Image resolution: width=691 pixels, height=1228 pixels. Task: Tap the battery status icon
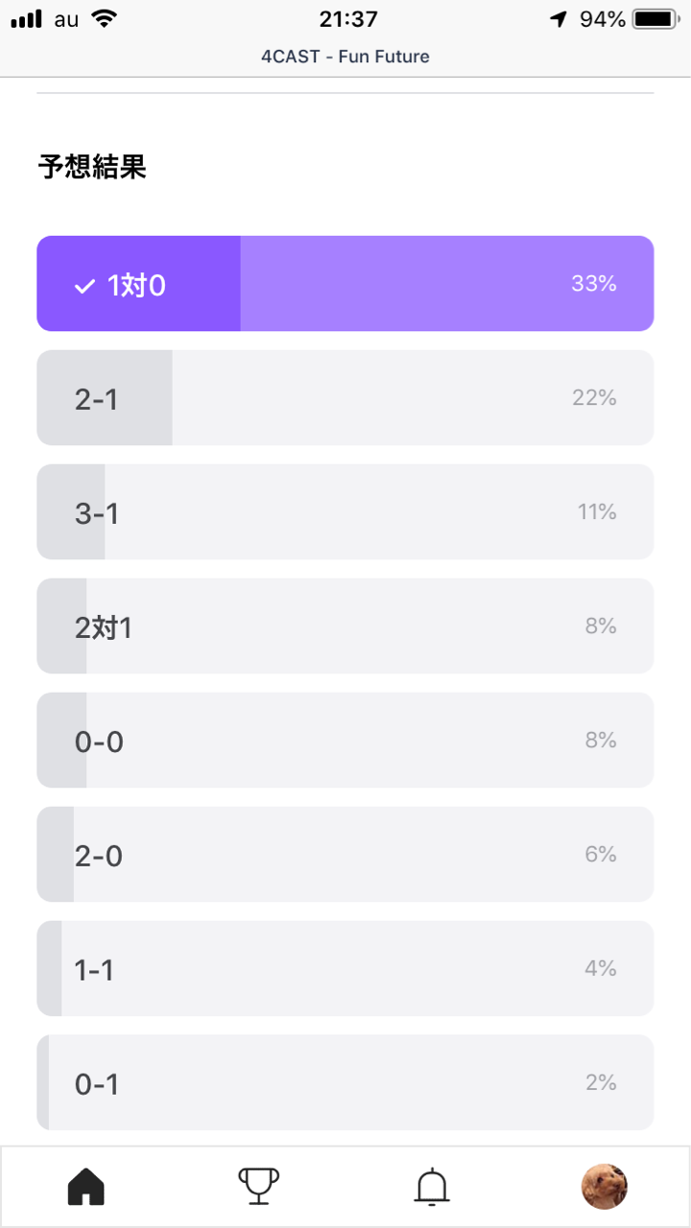pos(656,19)
